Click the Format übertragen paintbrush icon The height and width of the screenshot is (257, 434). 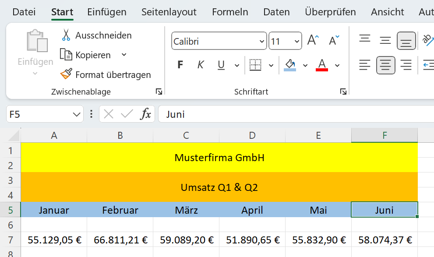coord(66,74)
